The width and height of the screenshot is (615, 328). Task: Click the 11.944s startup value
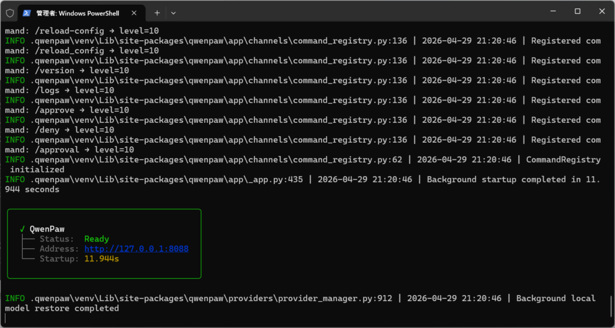[x=101, y=258]
